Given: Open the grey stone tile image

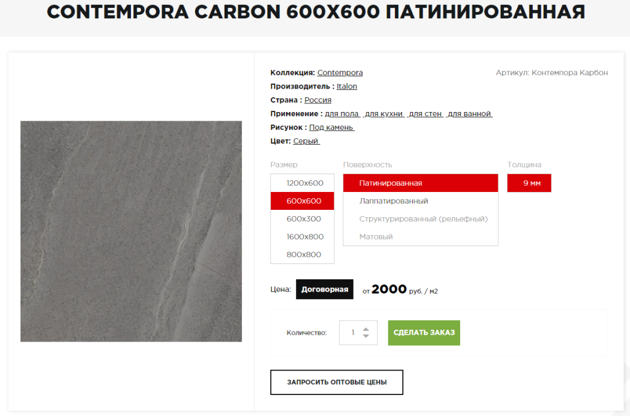Looking at the screenshot, I should pyautogui.click(x=131, y=231).
